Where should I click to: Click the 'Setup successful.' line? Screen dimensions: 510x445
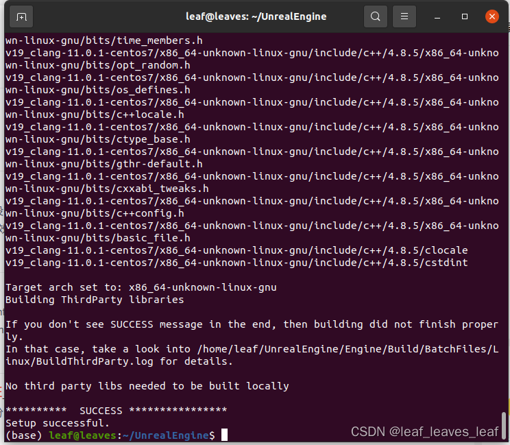pyautogui.click(x=58, y=423)
